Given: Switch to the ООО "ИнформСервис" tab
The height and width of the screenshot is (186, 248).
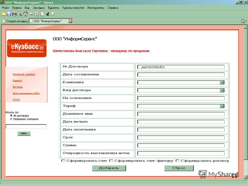Looking at the screenshot, I should click(x=49, y=21).
